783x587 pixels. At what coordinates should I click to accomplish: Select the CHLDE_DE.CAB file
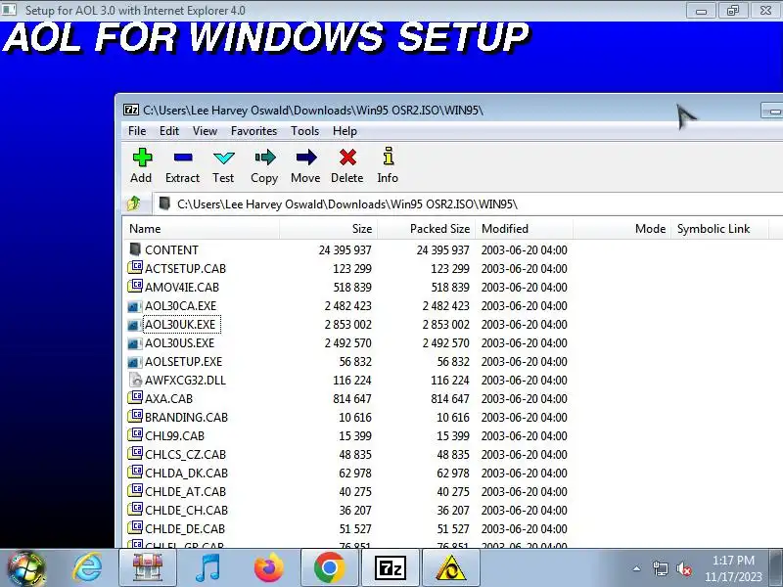click(185, 528)
